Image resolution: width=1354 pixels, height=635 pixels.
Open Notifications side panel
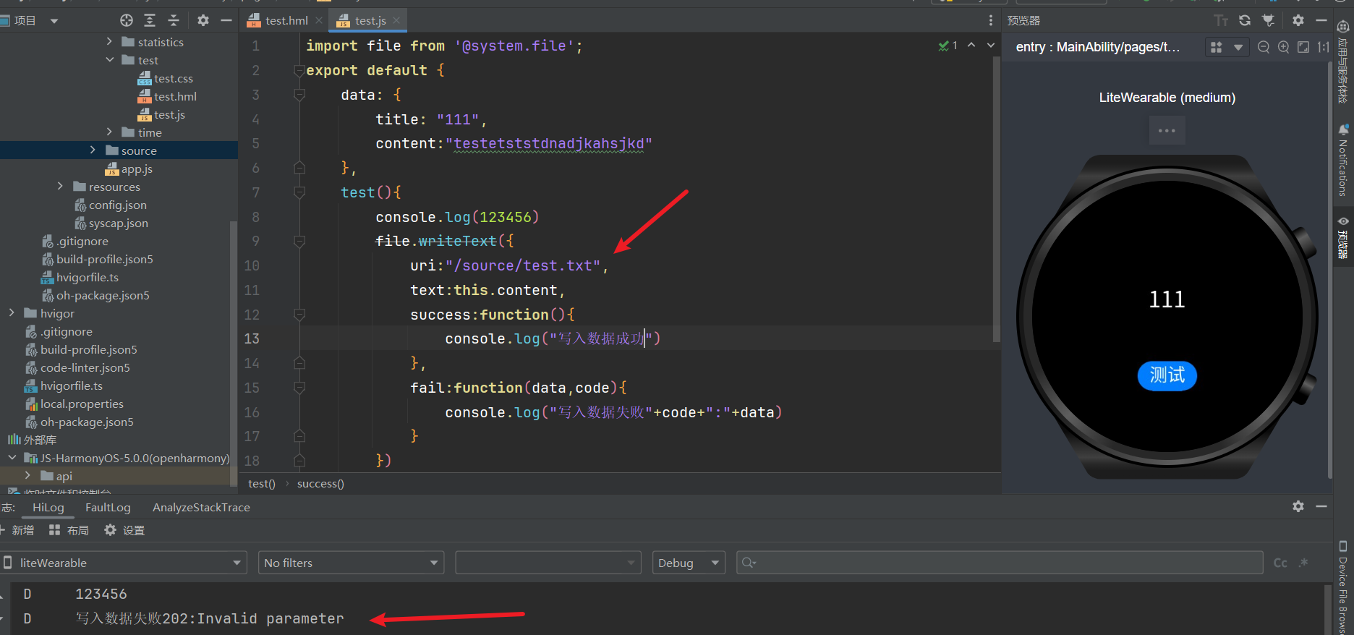[1343, 161]
